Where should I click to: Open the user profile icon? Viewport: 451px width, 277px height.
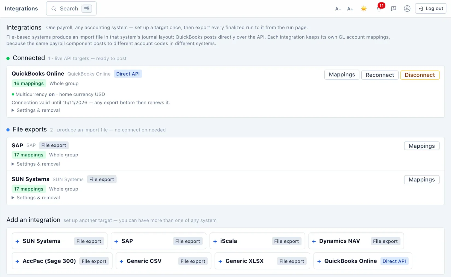tap(407, 8)
